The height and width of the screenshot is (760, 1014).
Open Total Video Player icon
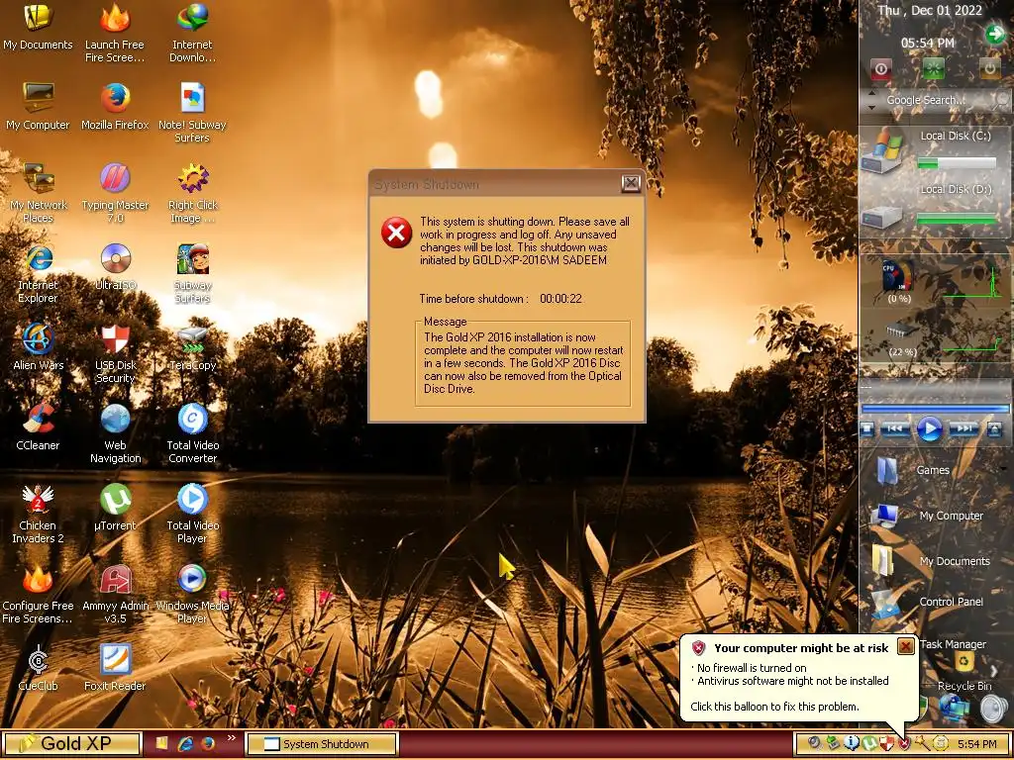[x=192, y=514]
